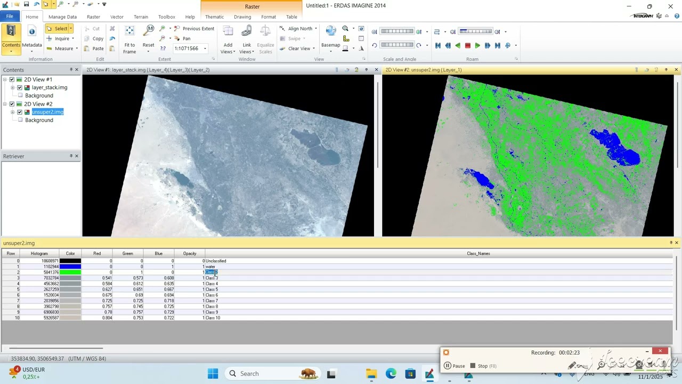Open the Thematic raster tab
Image resolution: width=682 pixels, height=384 pixels.
(215, 17)
